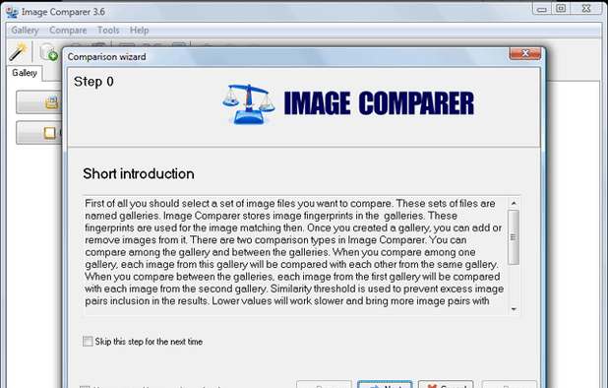
Task: Close the Image Comparer main window
Action: pyautogui.click(x=586, y=9)
